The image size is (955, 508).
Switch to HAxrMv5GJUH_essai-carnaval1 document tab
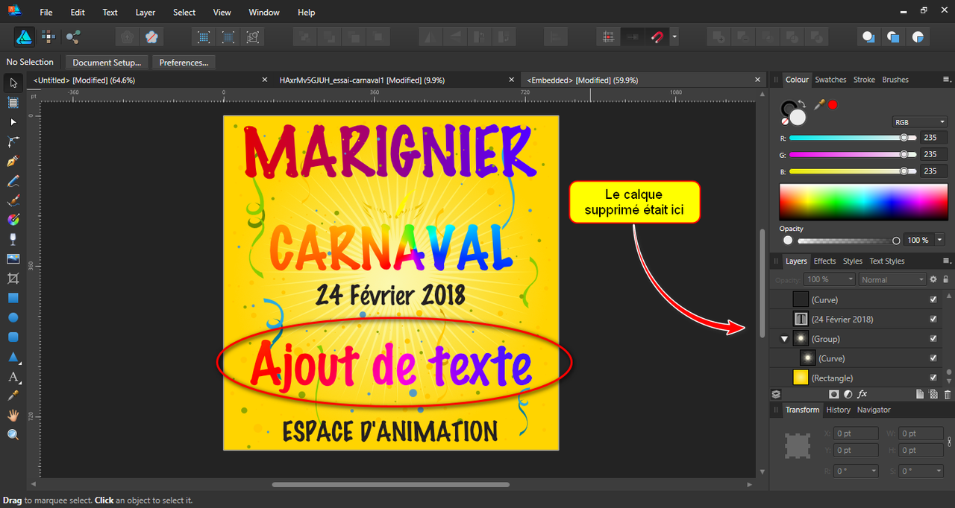362,80
